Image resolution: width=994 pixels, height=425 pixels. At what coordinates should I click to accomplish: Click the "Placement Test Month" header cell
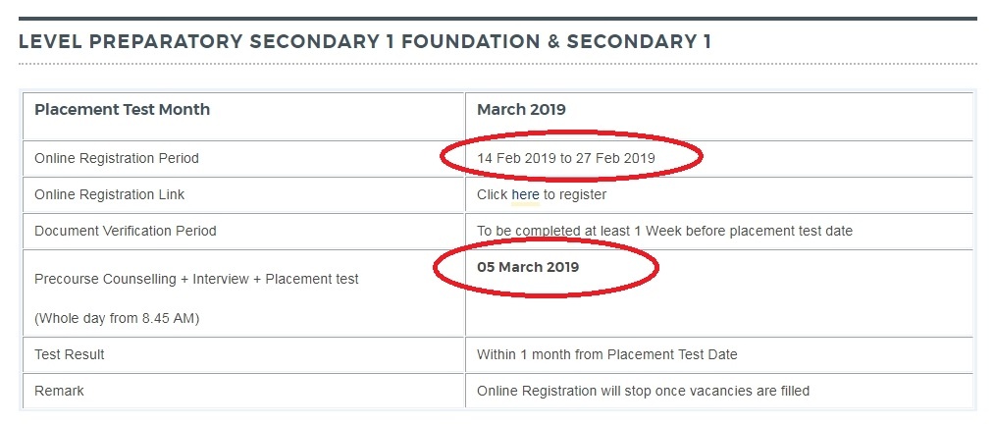122,109
